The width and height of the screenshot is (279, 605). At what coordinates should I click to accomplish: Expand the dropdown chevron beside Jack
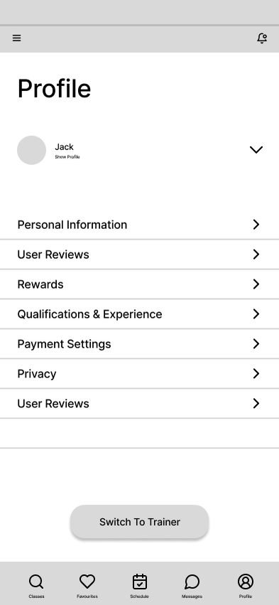[256, 149]
